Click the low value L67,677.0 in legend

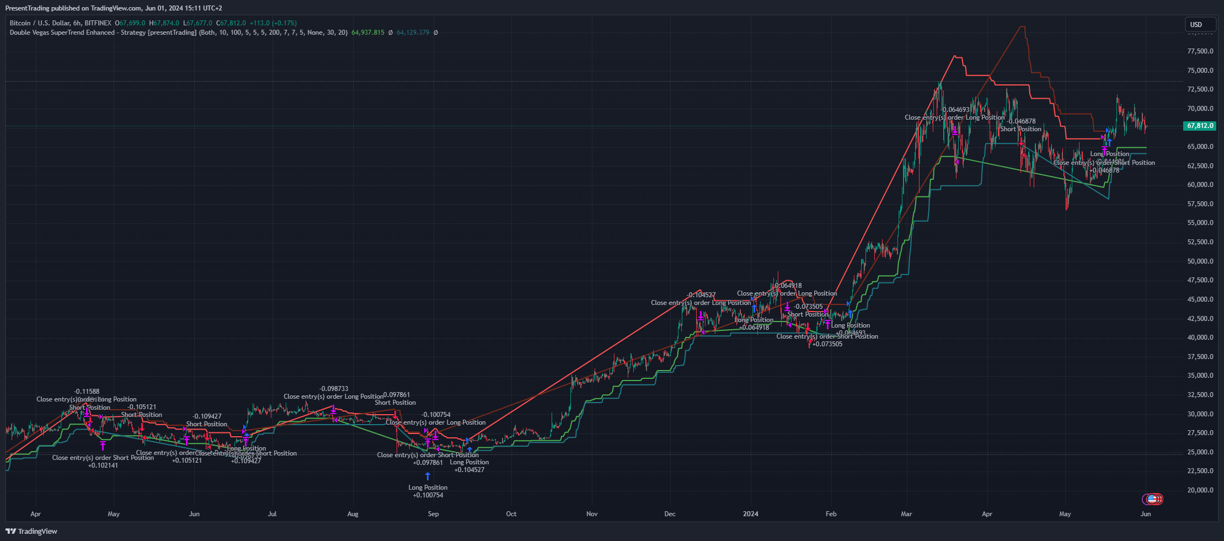197,23
